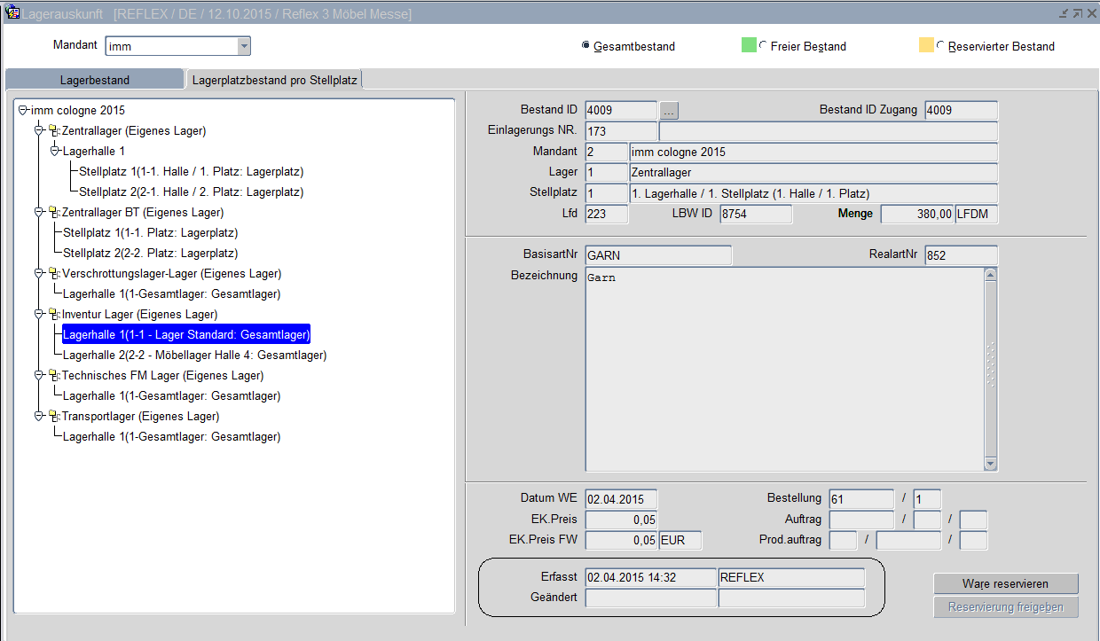Collapse the imm cologne 2015 root node

pos(23,111)
